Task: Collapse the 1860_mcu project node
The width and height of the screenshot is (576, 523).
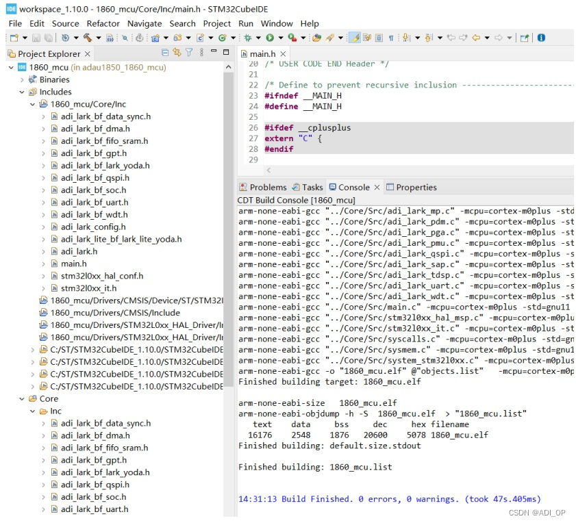Action: coord(11,68)
